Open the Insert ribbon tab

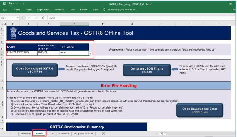tap(28, 10)
